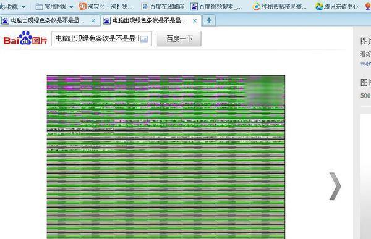371x239 pixels.
Task: Open the camera image-search icon in search box
Action: click(x=144, y=39)
